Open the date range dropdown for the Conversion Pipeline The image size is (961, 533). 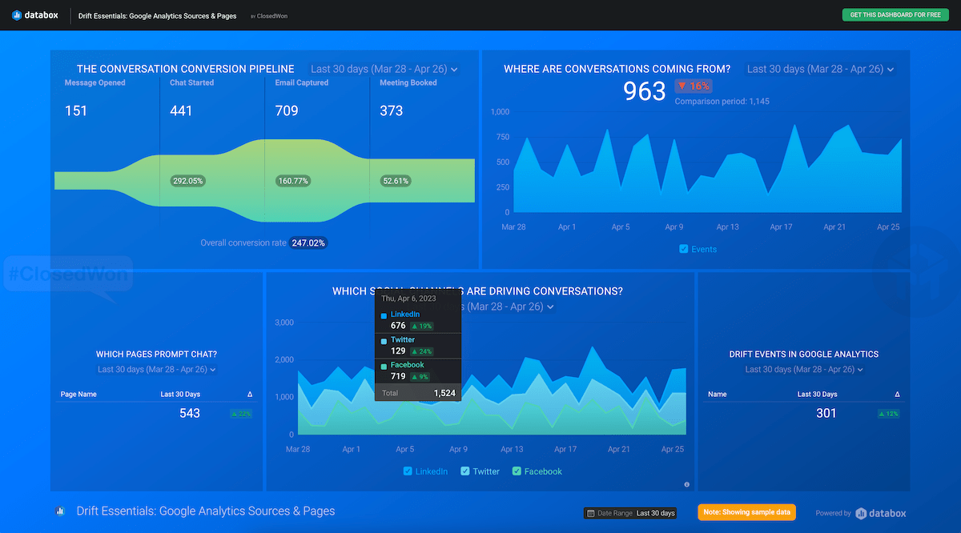pos(384,70)
